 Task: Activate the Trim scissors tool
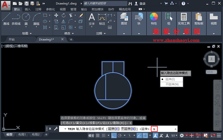coord(71,15)
